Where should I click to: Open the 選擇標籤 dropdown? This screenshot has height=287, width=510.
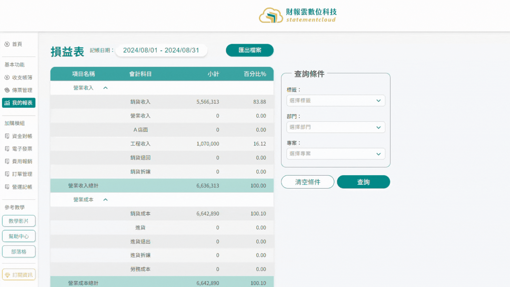pyautogui.click(x=336, y=101)
